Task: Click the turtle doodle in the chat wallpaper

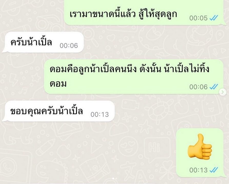Action: 160,110
